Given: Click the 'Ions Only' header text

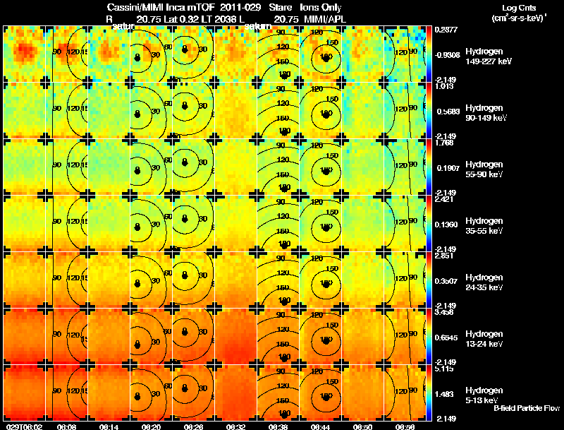Looking at the screenshot, I should pyautogui.click(x=321, y=8).
